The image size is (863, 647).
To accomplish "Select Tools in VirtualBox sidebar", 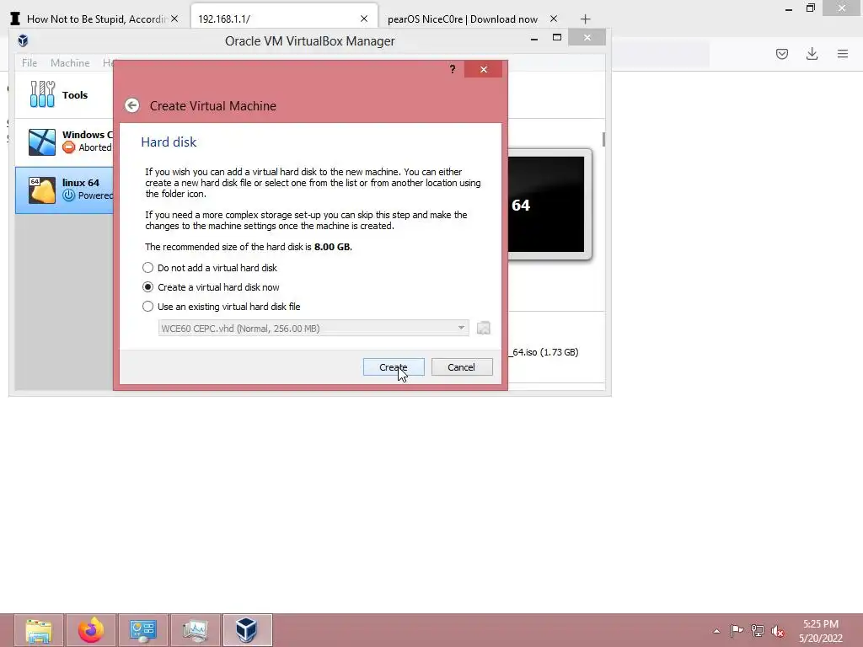I will pos(64,94).
